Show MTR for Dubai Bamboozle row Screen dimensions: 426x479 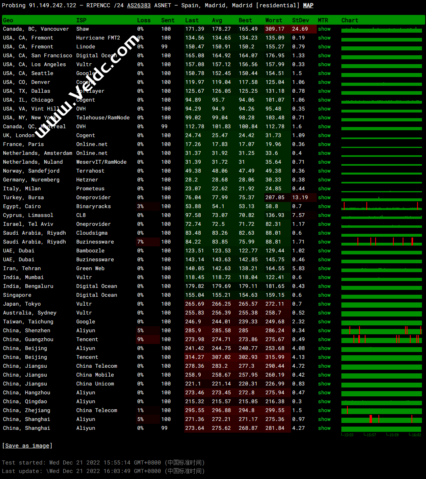point(324,250)
